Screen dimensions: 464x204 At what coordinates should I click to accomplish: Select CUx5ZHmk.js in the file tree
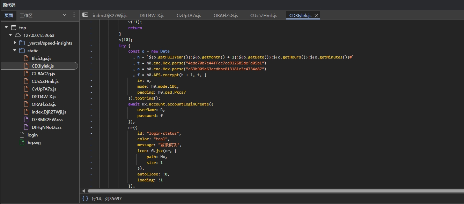tap(45, 81)
